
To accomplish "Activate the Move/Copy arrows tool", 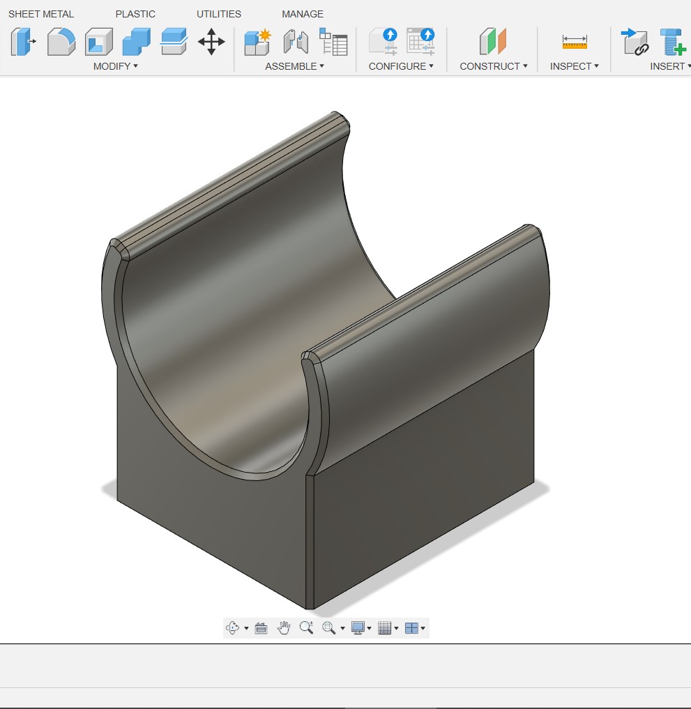I will (211, 42).
